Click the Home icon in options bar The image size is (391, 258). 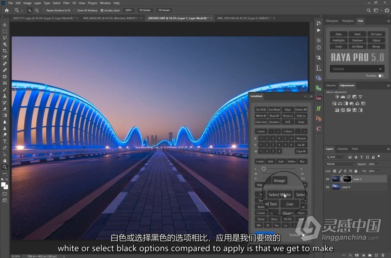[7, 10]
